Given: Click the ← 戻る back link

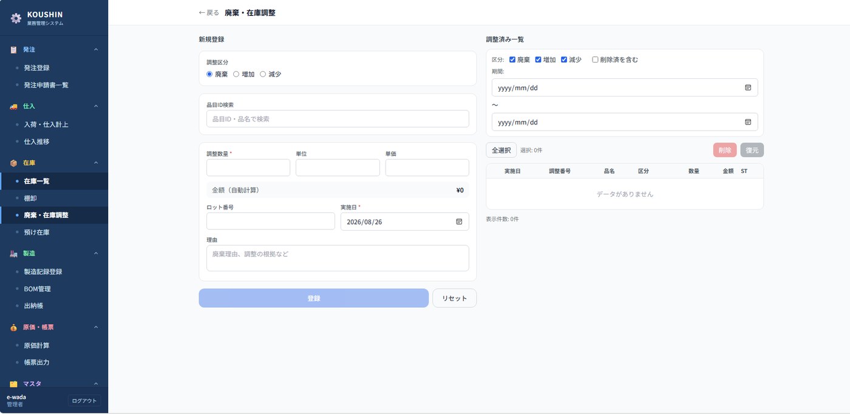Looking at the screenshot, I should pos(209,13).
